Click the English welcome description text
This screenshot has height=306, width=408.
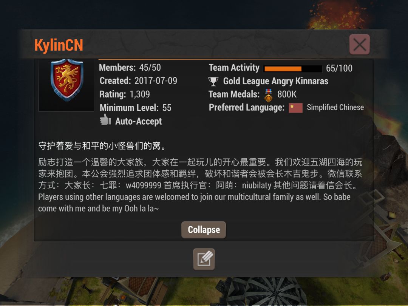click(x=194, y=203)
